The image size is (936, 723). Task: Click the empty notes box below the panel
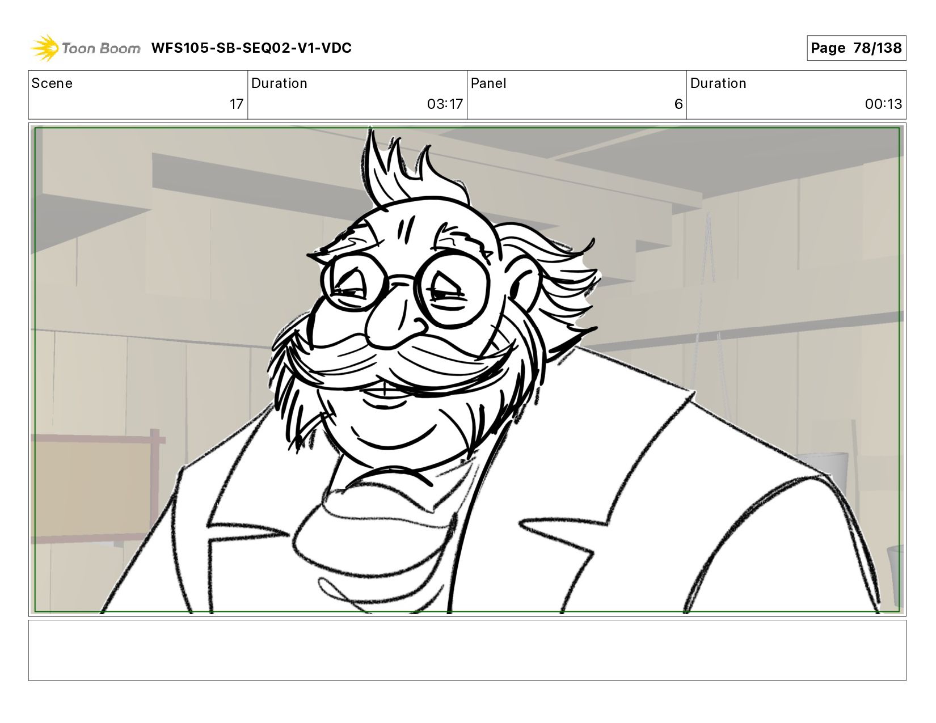click(467, 650)
